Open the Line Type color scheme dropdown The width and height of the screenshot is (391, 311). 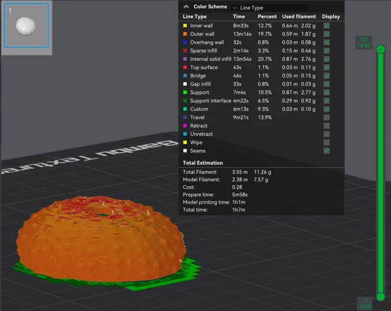tap(270, 8)
